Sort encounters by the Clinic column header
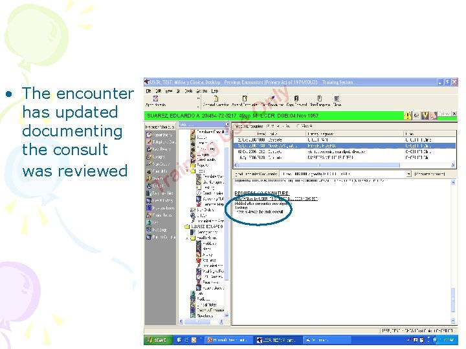 [430, 134]
